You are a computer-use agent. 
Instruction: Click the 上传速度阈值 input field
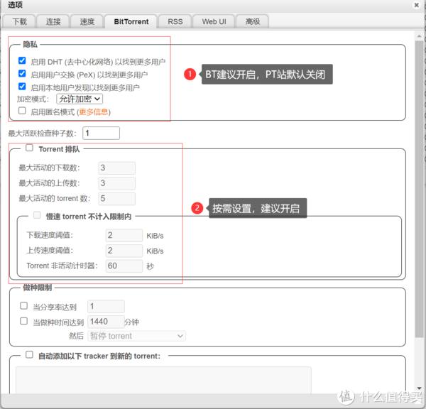(124, 251)
